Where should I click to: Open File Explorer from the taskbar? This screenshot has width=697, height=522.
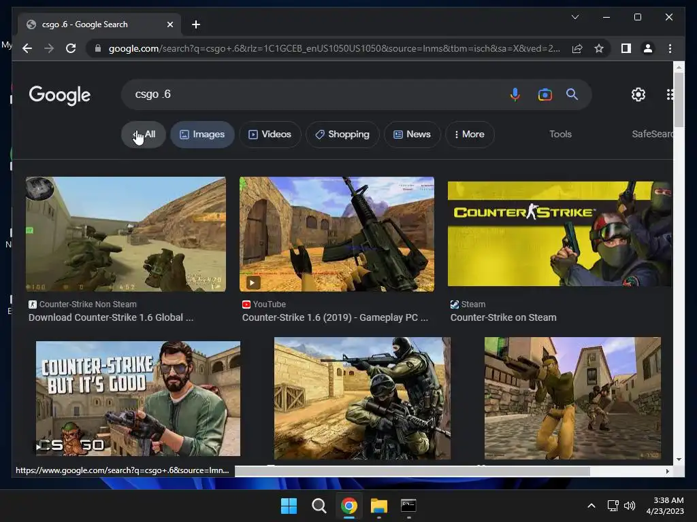(x=378, y=506)
